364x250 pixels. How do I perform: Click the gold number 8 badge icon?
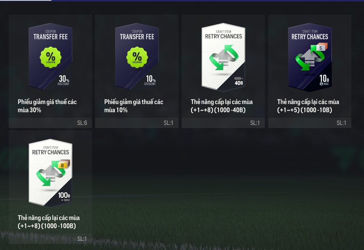click(x=63, y=164)
